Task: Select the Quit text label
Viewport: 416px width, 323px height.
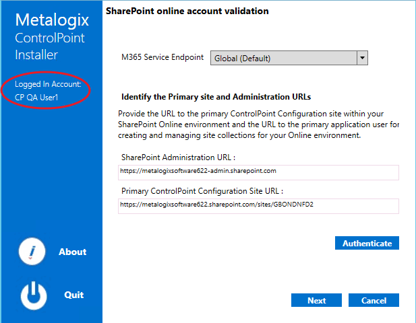Action: 73,295
